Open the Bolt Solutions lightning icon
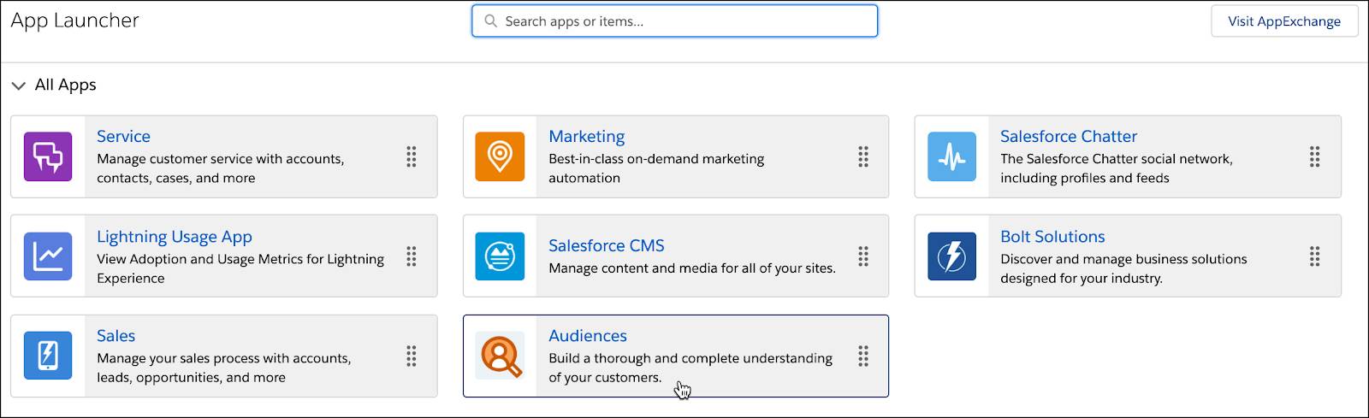The height and width of the screenshot is (418, 1369). [x=951, y=256]
